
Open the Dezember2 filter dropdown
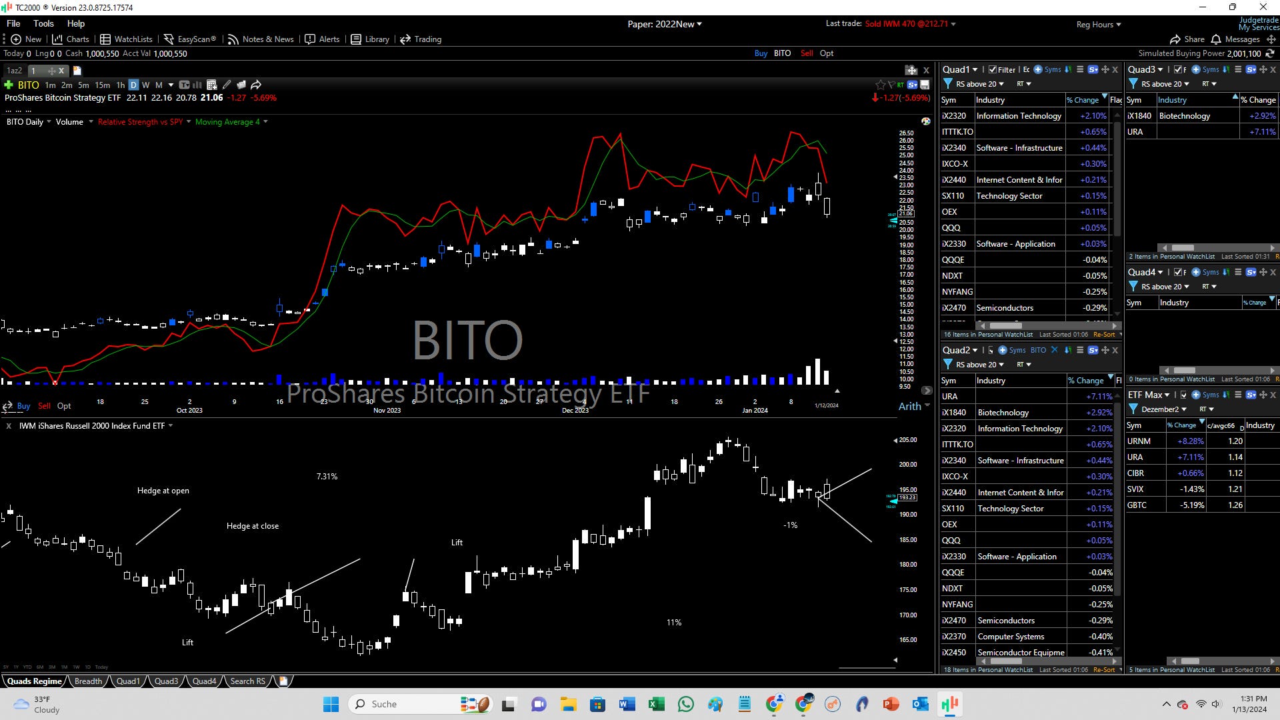1184,409
